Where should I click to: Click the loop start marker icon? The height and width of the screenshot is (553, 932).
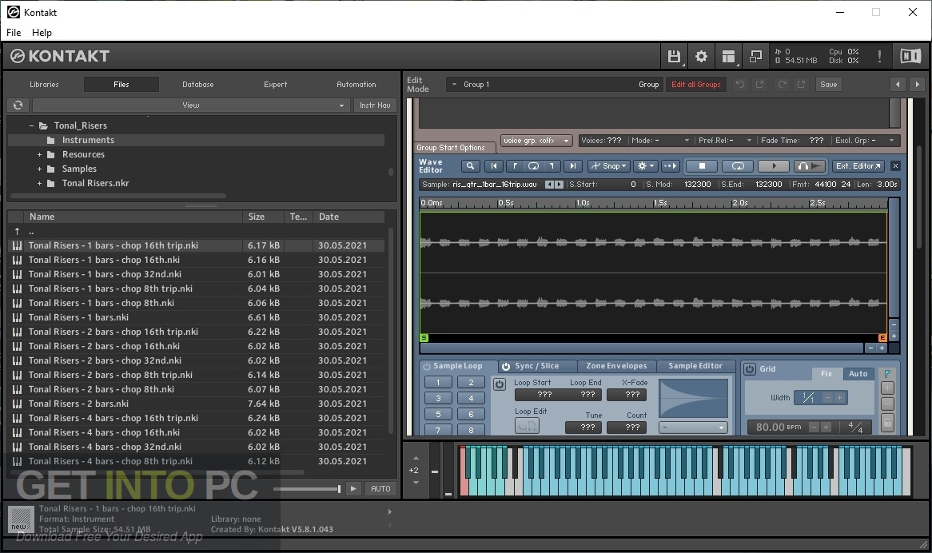click(x=515, y=166)
